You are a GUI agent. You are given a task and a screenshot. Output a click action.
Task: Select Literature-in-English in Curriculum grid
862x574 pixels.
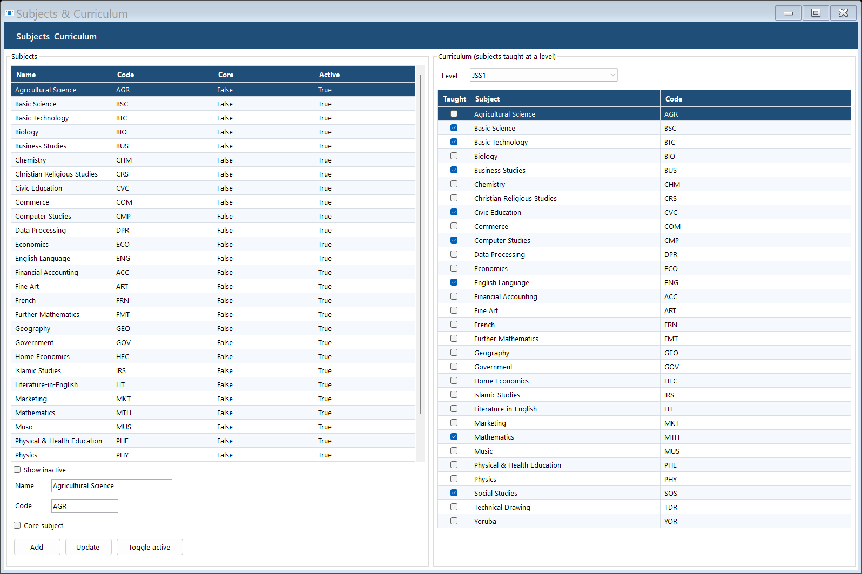point(644,409)
